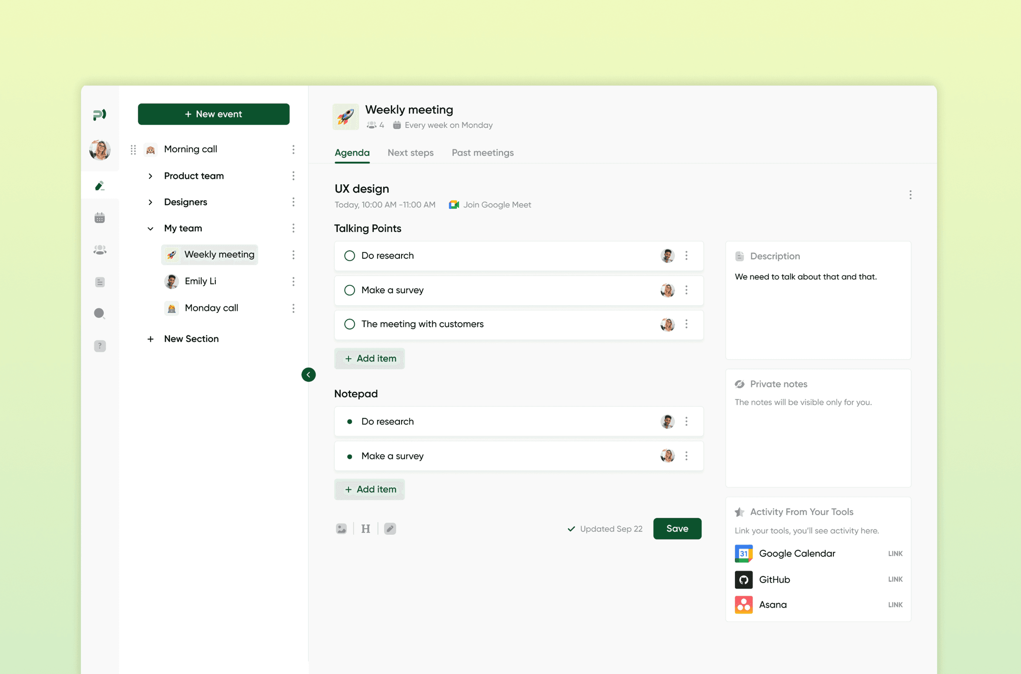
Task: Click the heading H formatting icon
Action: coord(366,529)
